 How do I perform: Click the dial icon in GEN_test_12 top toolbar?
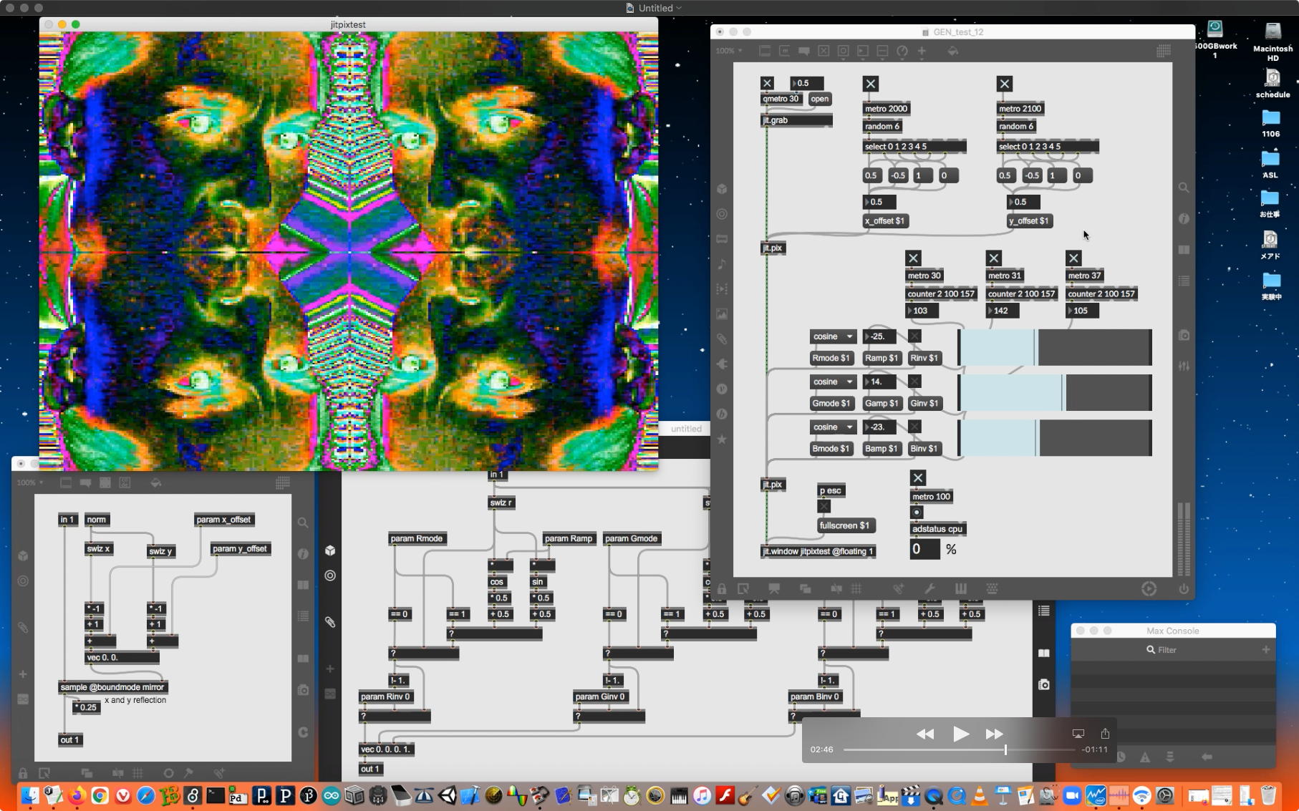click(902, 51)
